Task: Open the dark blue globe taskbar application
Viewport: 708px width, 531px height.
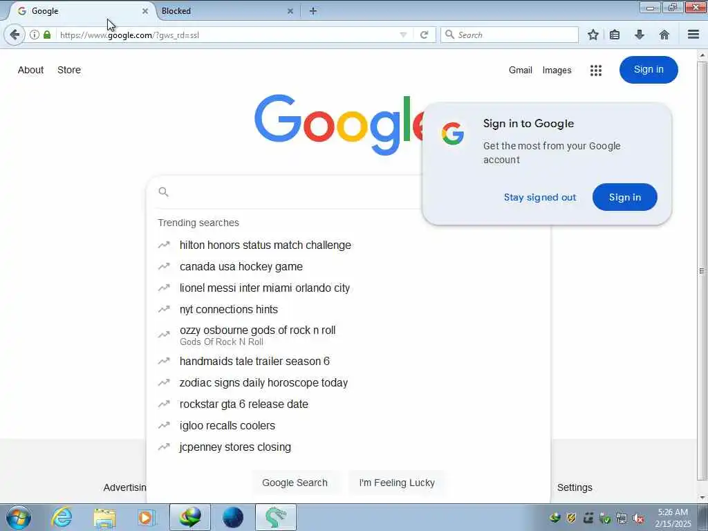Action: [233, 517]
